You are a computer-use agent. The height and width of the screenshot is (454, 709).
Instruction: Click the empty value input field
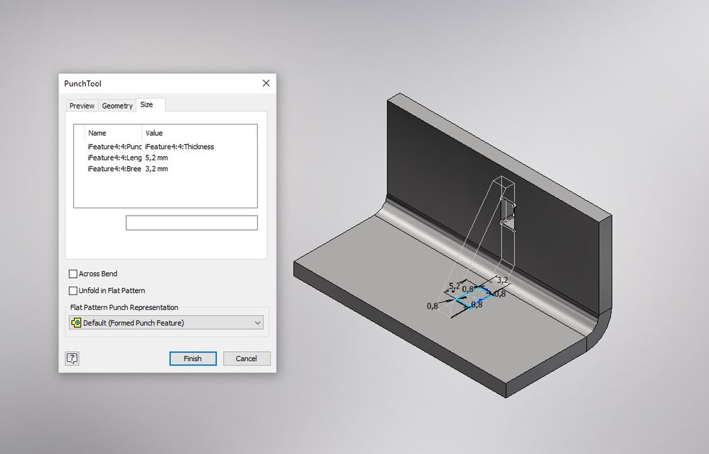(192, 223)
